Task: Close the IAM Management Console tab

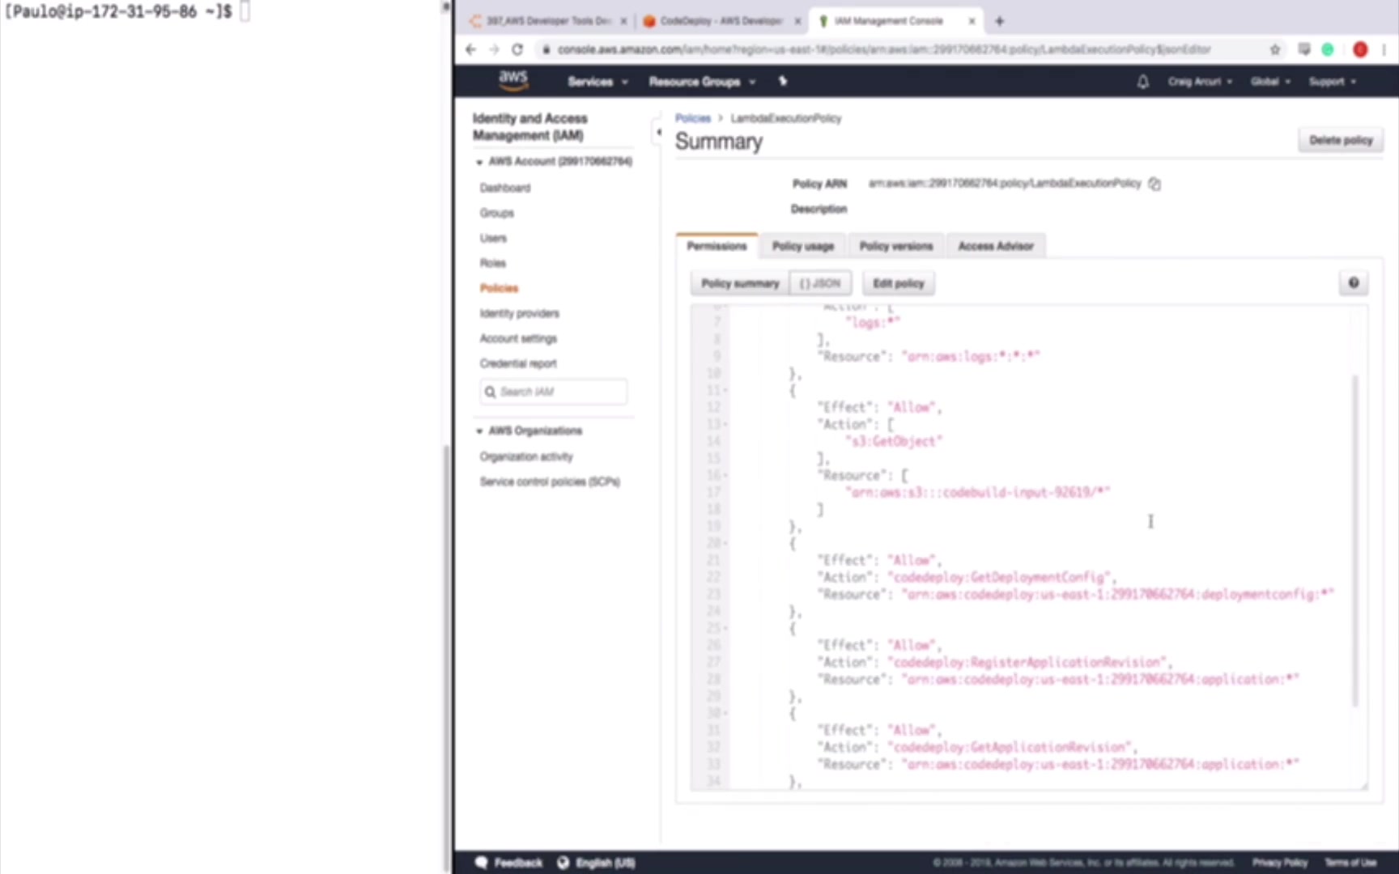Action: 972,21
